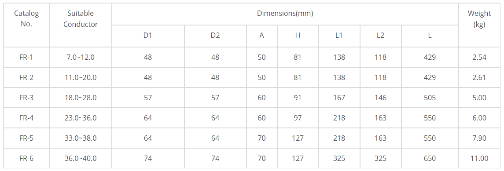Click the FR-6 catalog number
Image resolution: width=504 pixels, height=171 pixels.
point(26,159)
